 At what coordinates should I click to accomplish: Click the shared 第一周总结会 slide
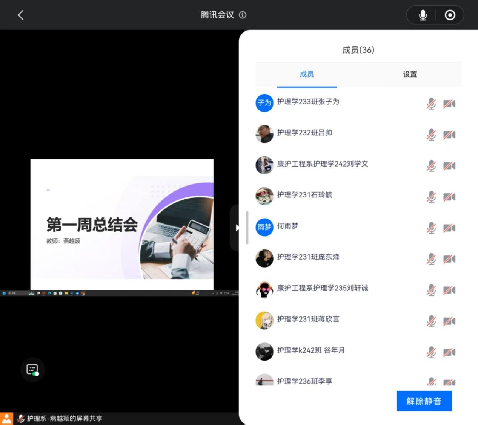tap(122, 224)
